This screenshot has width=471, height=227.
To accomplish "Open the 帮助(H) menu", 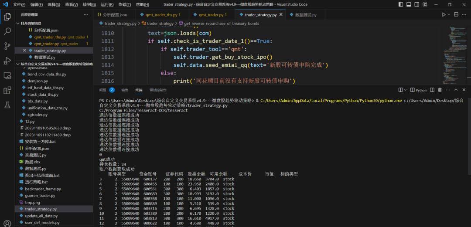I will [x=142, y=4].
